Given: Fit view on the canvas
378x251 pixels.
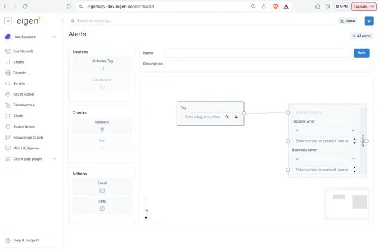Looking at the screenshot, I should (x=146, y=211).
